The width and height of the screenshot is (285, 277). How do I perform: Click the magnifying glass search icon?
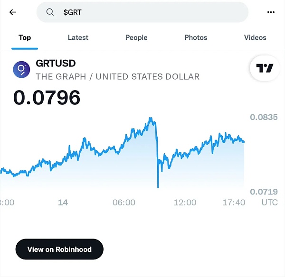click(x=50, y=12)
